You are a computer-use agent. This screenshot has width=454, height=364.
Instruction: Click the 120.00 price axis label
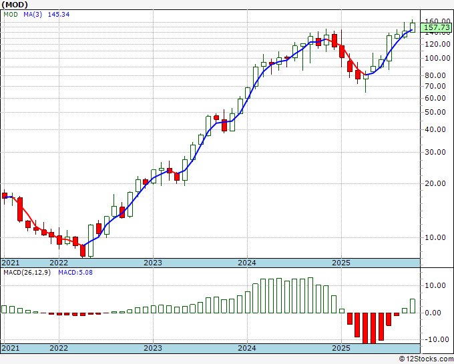click(x=437, y=44)
